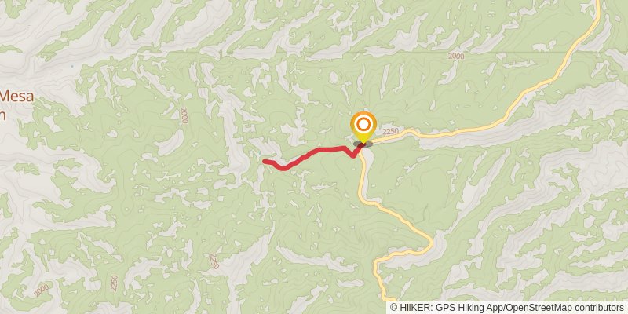Click the white center circle of the pin
Screen dimensions: 628x314
pyautogui.click(x=363, y=124)
